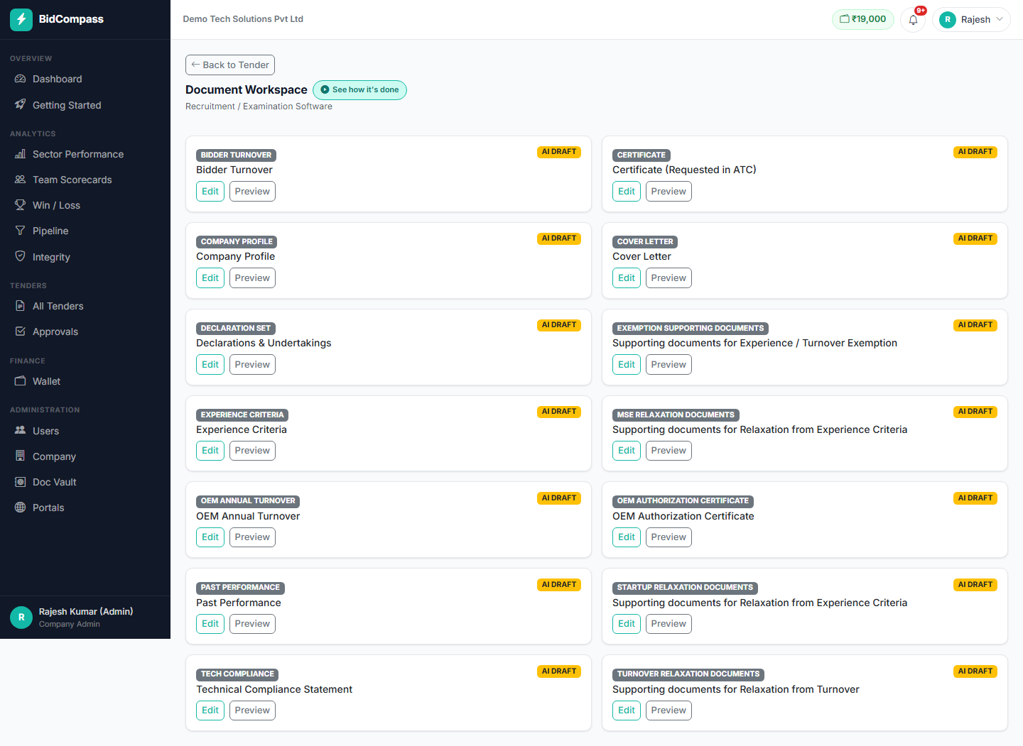Go back using Back to Tender button
The image size is (1023, 746).
click(x=230, y=65)
